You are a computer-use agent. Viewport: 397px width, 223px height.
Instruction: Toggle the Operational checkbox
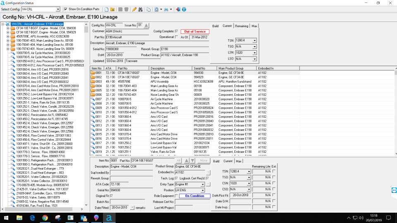[x=177, y=37]
